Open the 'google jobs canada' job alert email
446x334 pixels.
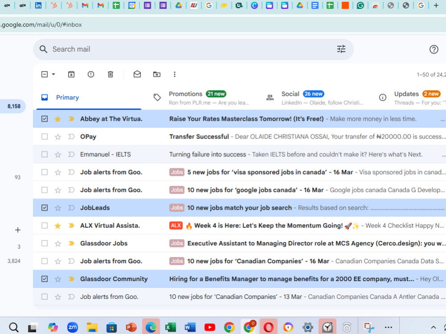239,190
